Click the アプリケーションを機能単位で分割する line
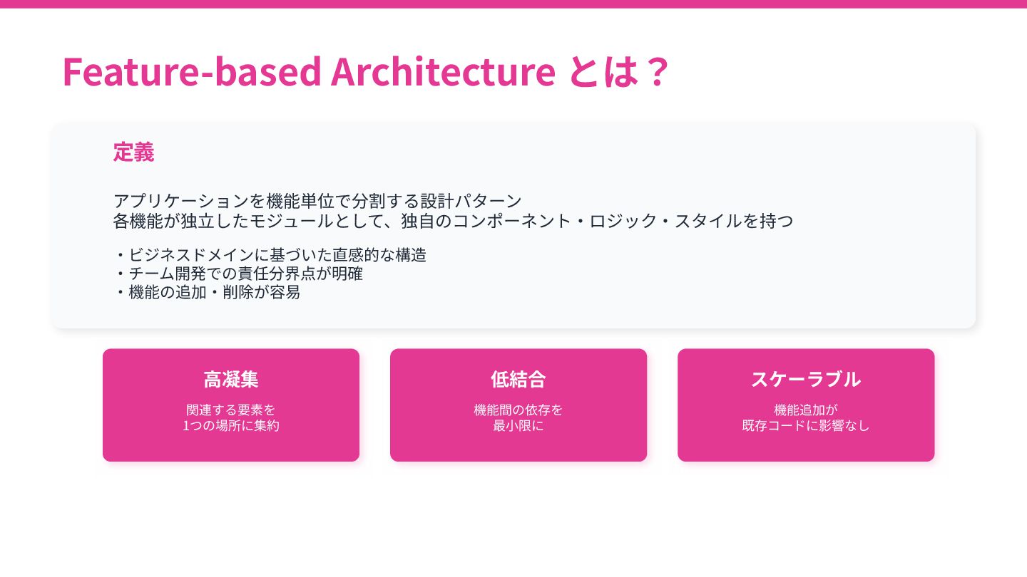This screenshot has height=577, width=1027. [317, 200]
